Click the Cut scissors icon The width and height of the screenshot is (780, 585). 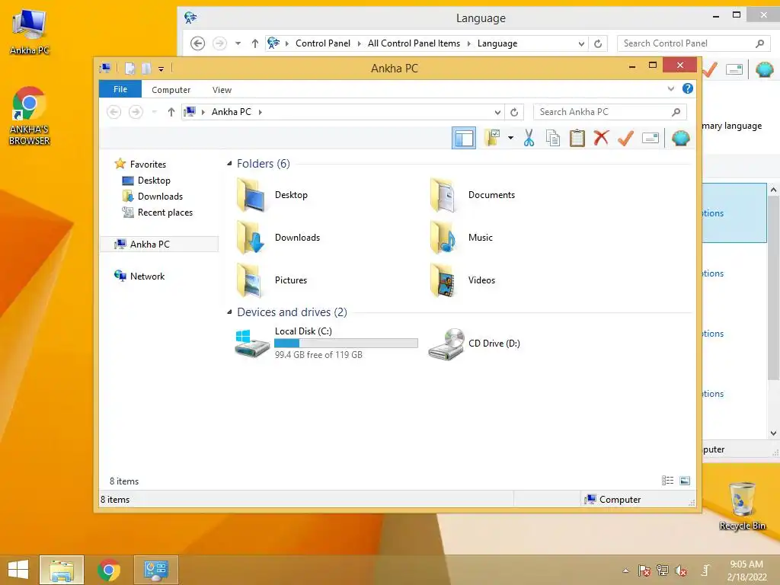coord(529,138)
